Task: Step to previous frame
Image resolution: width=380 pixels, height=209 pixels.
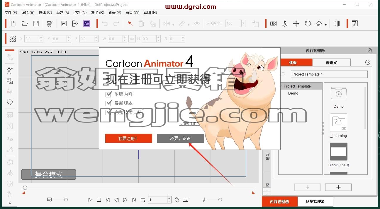Action: pos(116,200)
